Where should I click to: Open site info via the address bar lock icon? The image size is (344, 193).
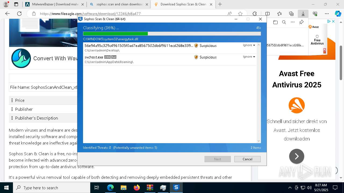34,14
